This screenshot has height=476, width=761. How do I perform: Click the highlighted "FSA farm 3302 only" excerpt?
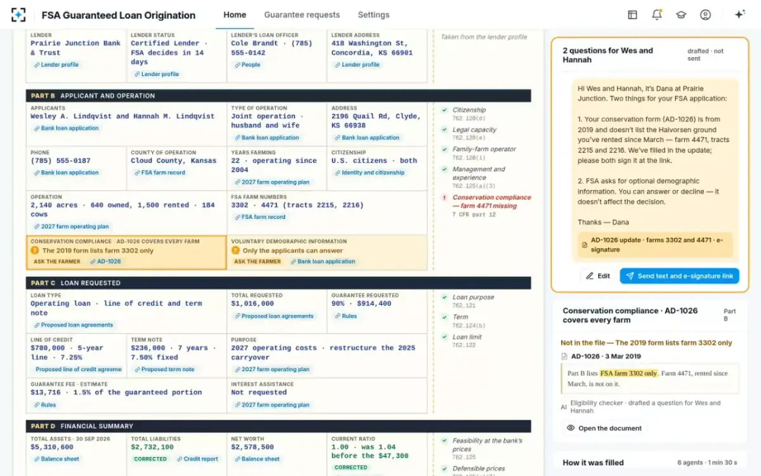pos(629,373)
